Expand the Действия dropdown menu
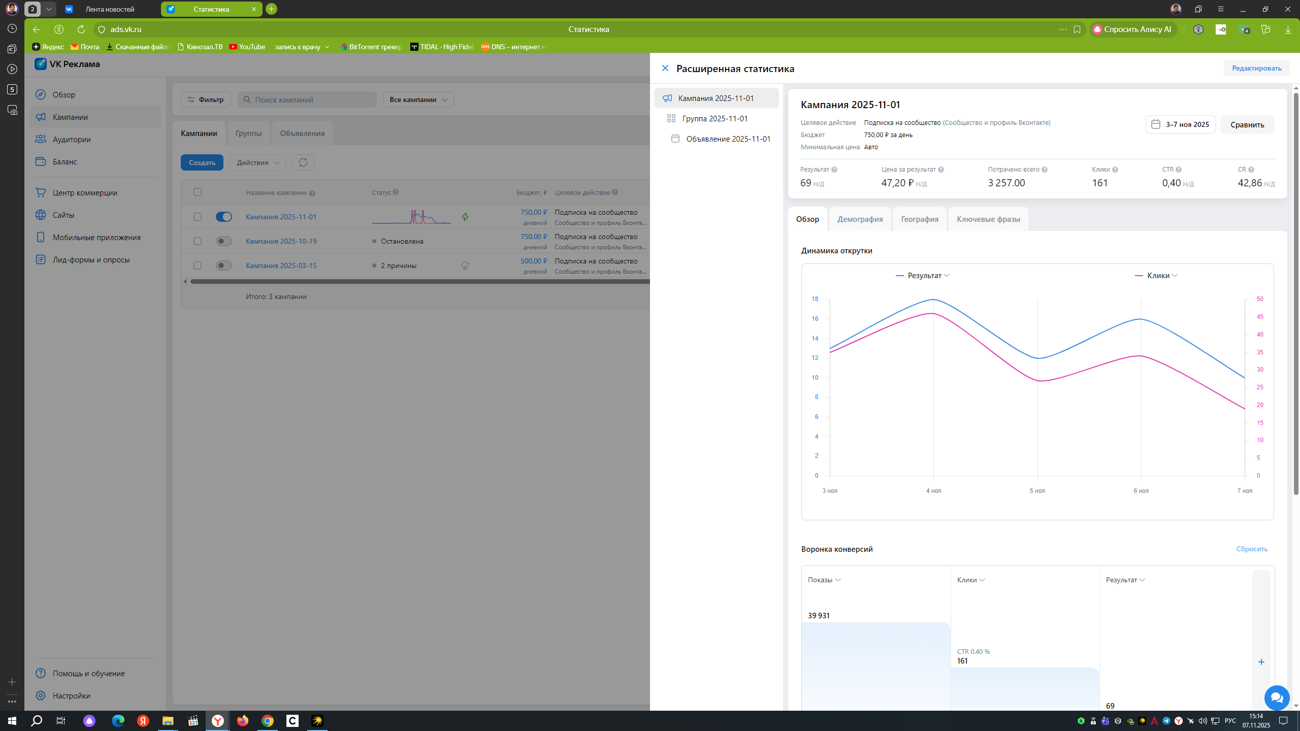1300x731 pixels. (x=257, y=162)
